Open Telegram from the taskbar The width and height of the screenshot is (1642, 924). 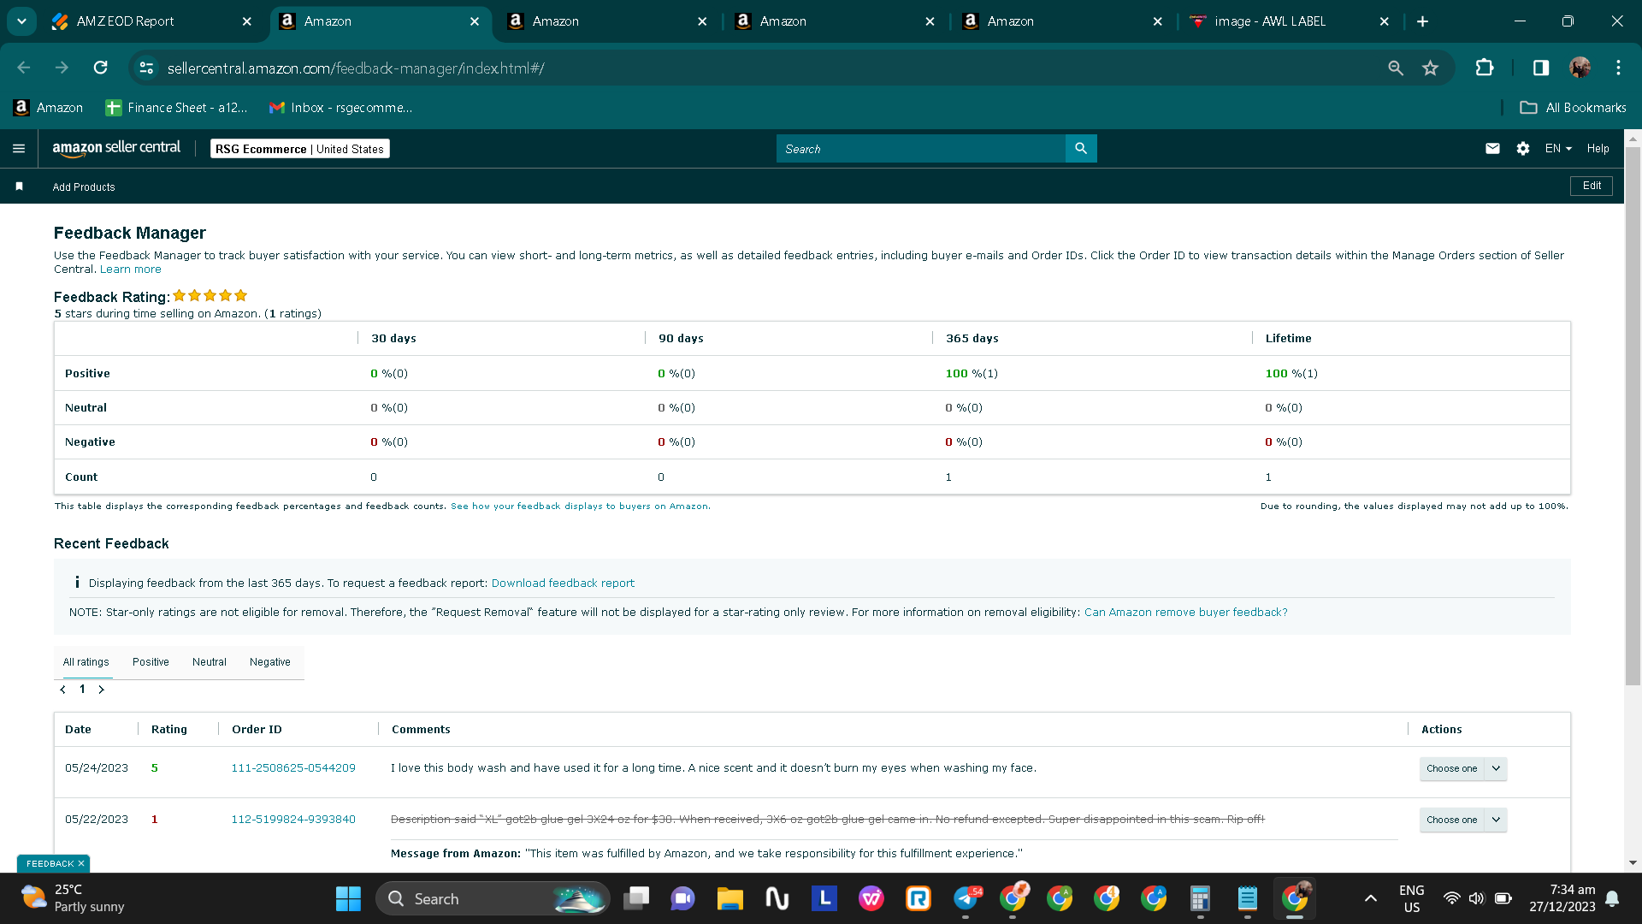[x=966, y=898]
